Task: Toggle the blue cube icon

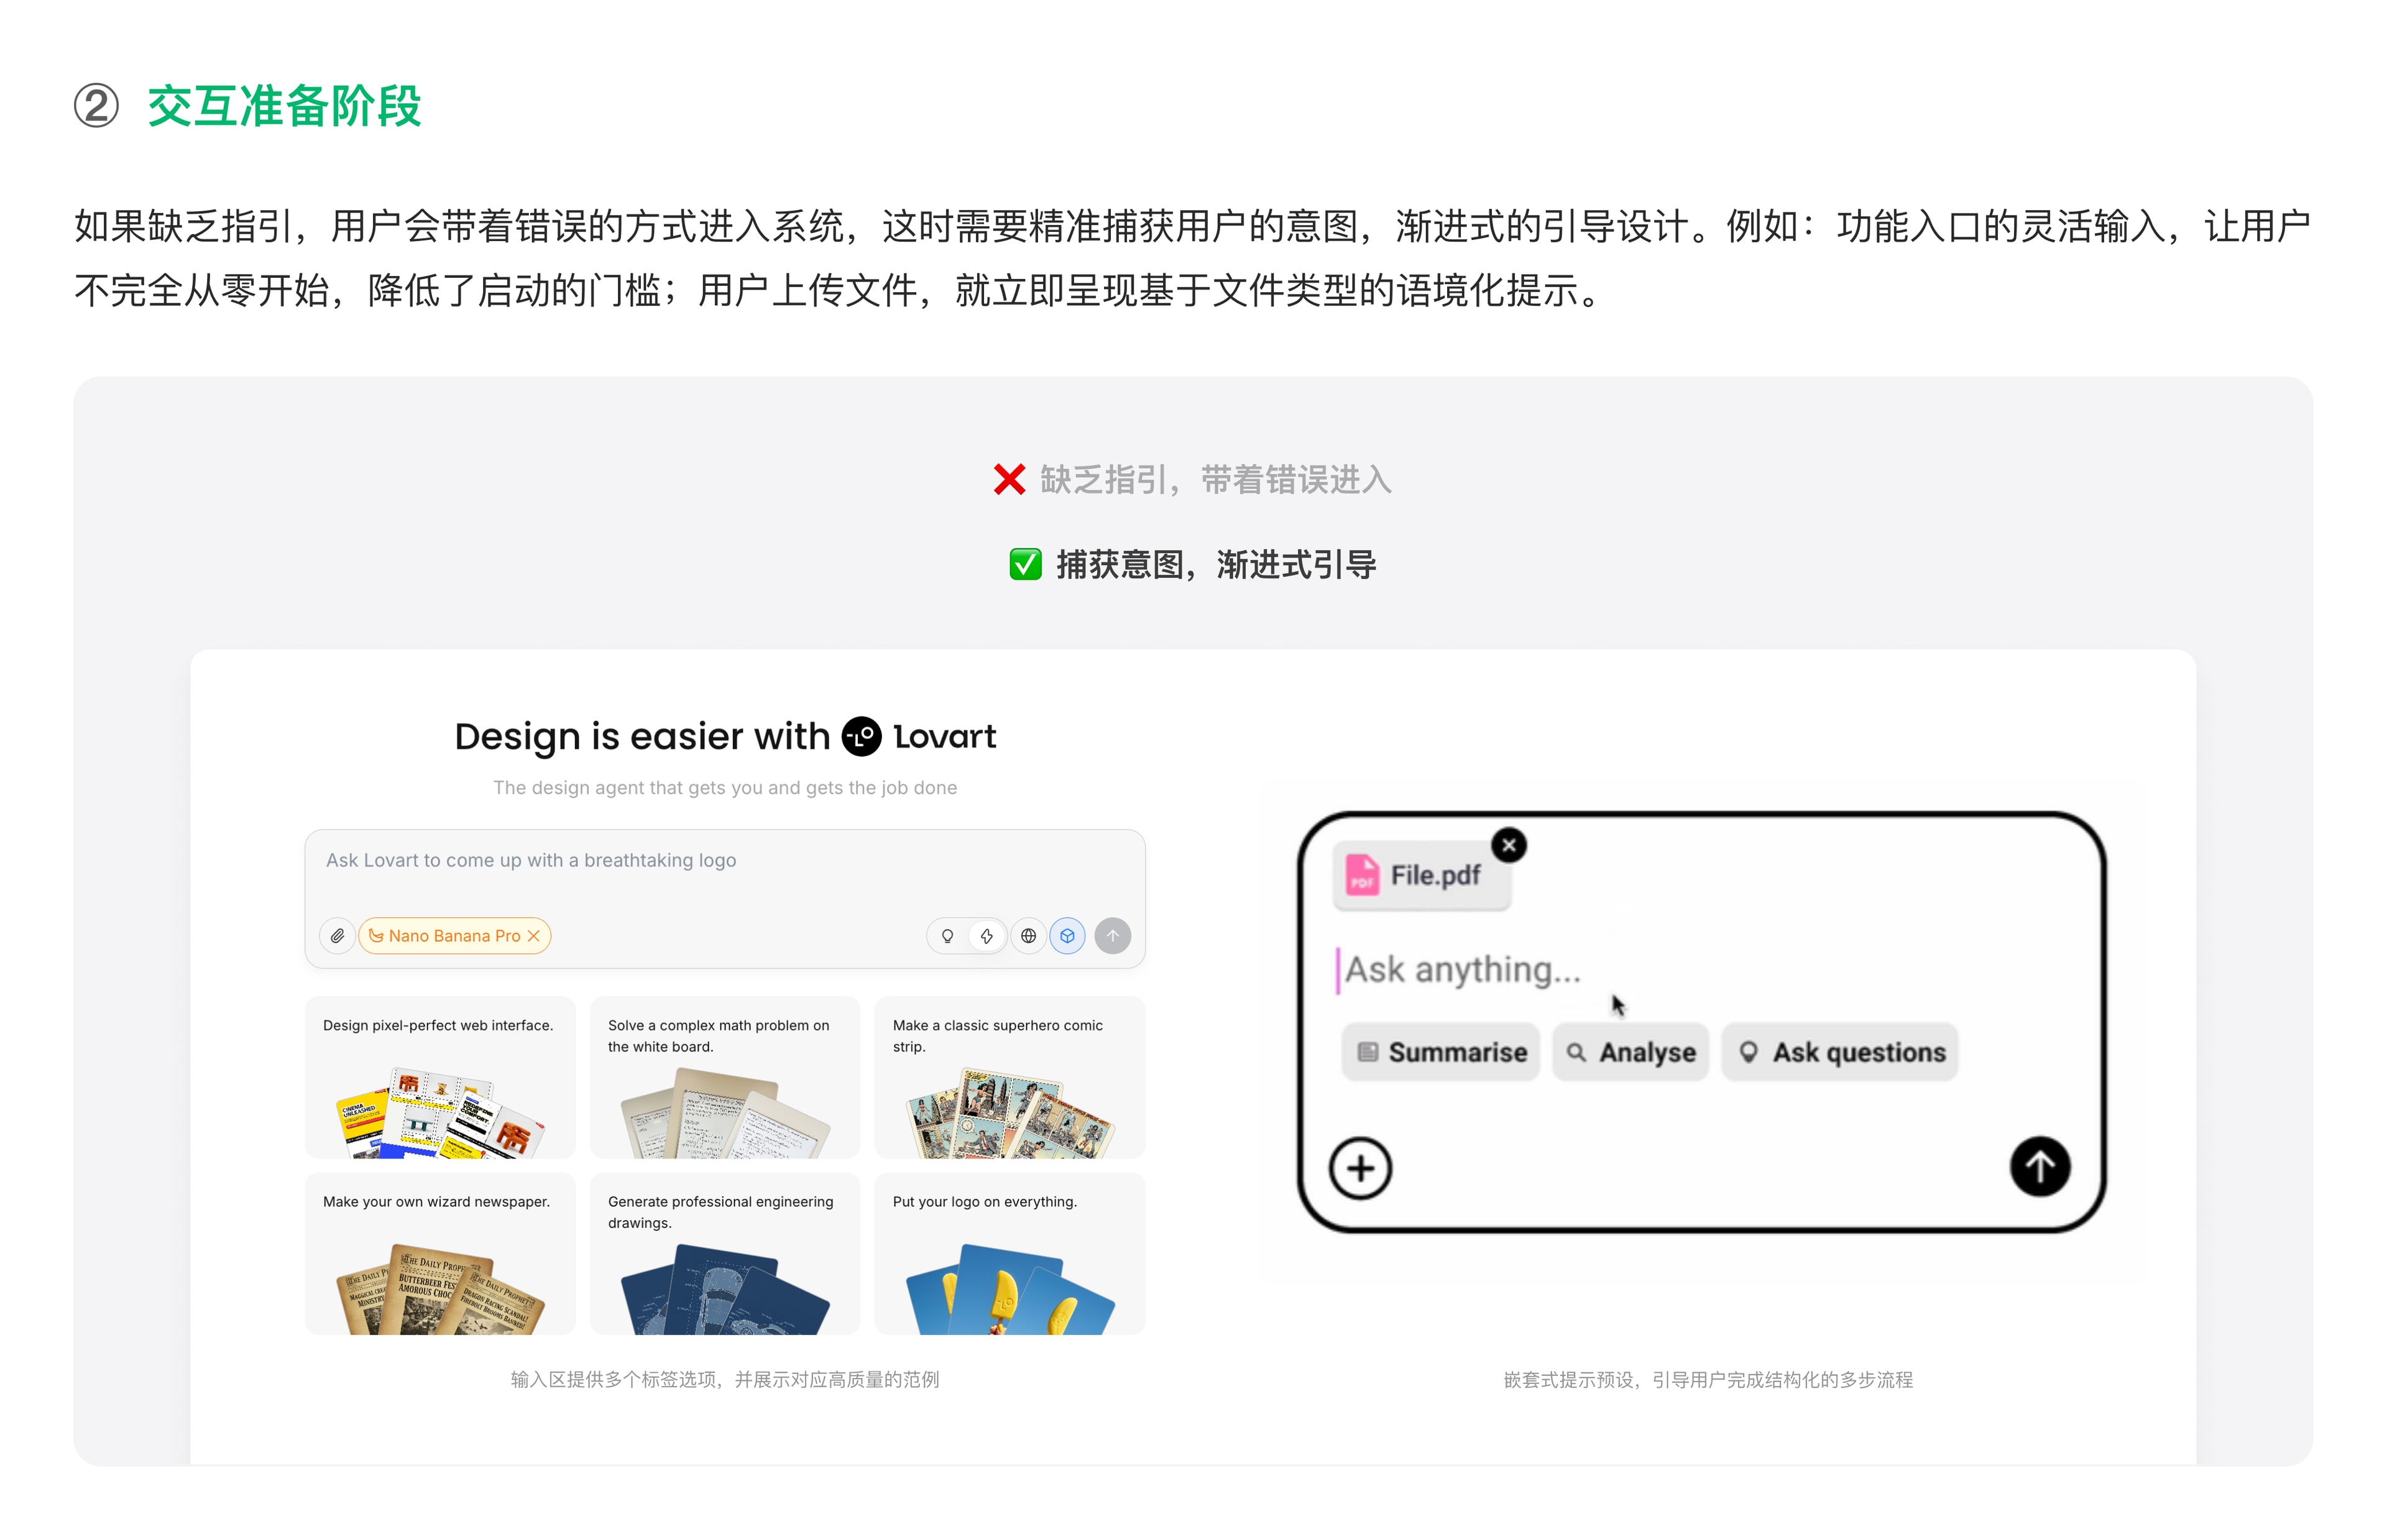Action: [1067, 935]
